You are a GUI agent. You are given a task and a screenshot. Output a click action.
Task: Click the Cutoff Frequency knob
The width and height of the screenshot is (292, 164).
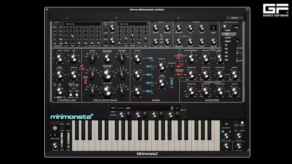191,58
